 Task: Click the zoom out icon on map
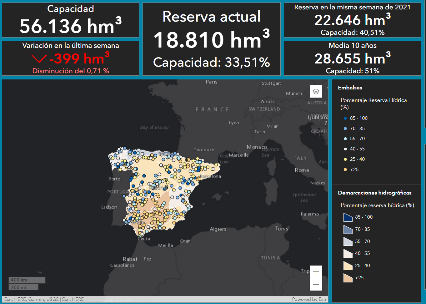pyautogui.click(x=316, y=285)
